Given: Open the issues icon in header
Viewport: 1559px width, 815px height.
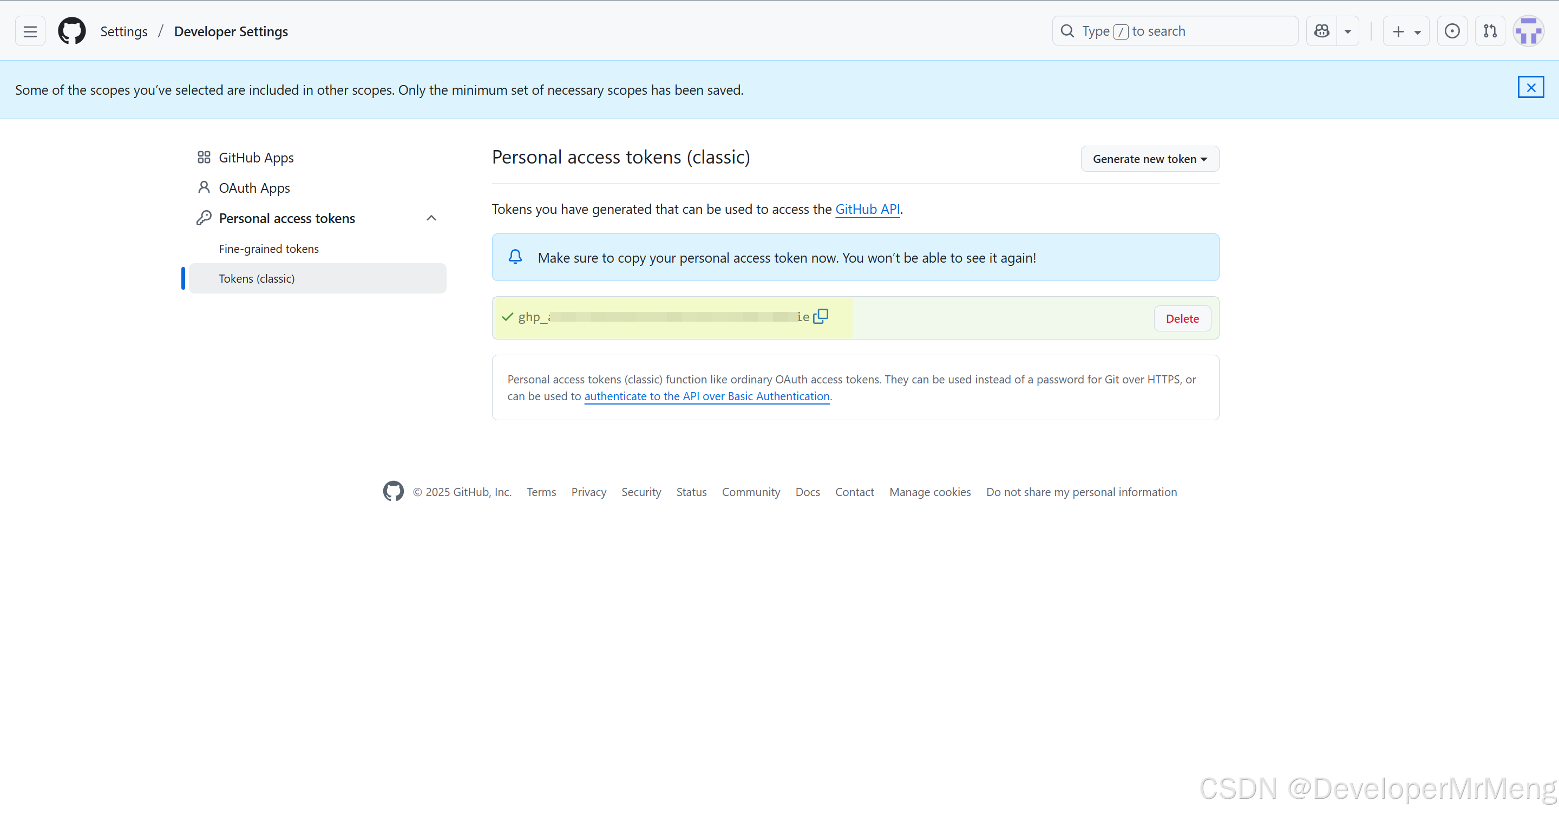Looking at the screenshot, I should pos(1452,31).
